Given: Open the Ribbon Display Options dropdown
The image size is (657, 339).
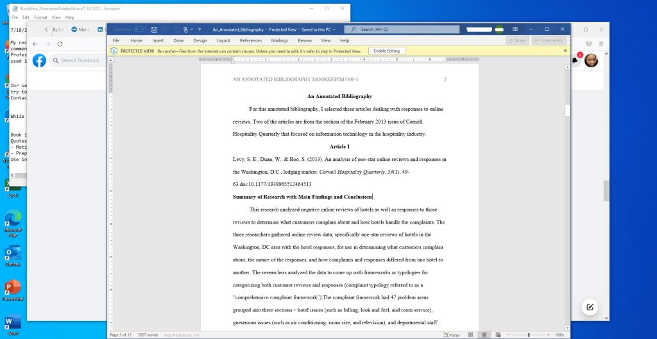Looking at the screenshot, I should tap(516, 29).
